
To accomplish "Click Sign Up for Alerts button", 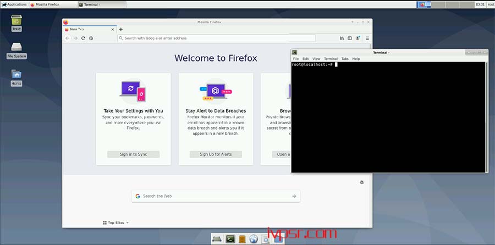I will coord(216,154).
